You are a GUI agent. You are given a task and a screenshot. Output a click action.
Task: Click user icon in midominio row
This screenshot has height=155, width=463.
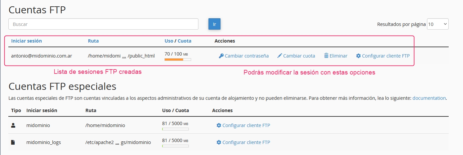tap(13, 125)
